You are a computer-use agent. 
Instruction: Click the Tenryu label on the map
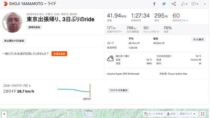point(89,111)
